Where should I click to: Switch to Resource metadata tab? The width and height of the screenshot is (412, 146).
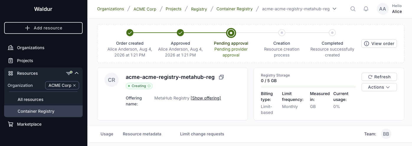(x=142, y=134)
